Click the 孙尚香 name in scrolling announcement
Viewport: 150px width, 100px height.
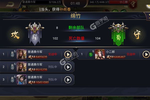pyautogui.click(x=65, y=9)
